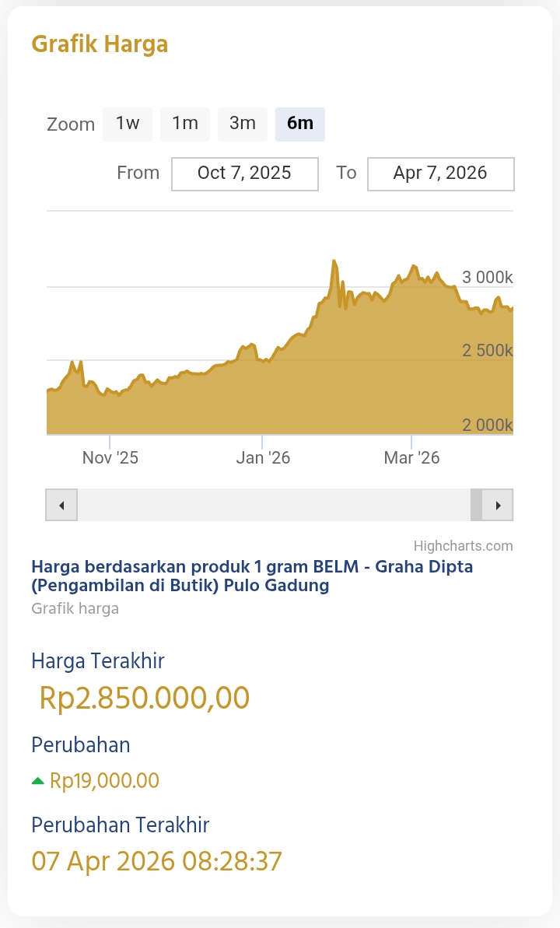Image resolution: width=560 pixels, height=928 pixels.
Task: Click the 3 000k y-axis label
Action: pos(487,278)
